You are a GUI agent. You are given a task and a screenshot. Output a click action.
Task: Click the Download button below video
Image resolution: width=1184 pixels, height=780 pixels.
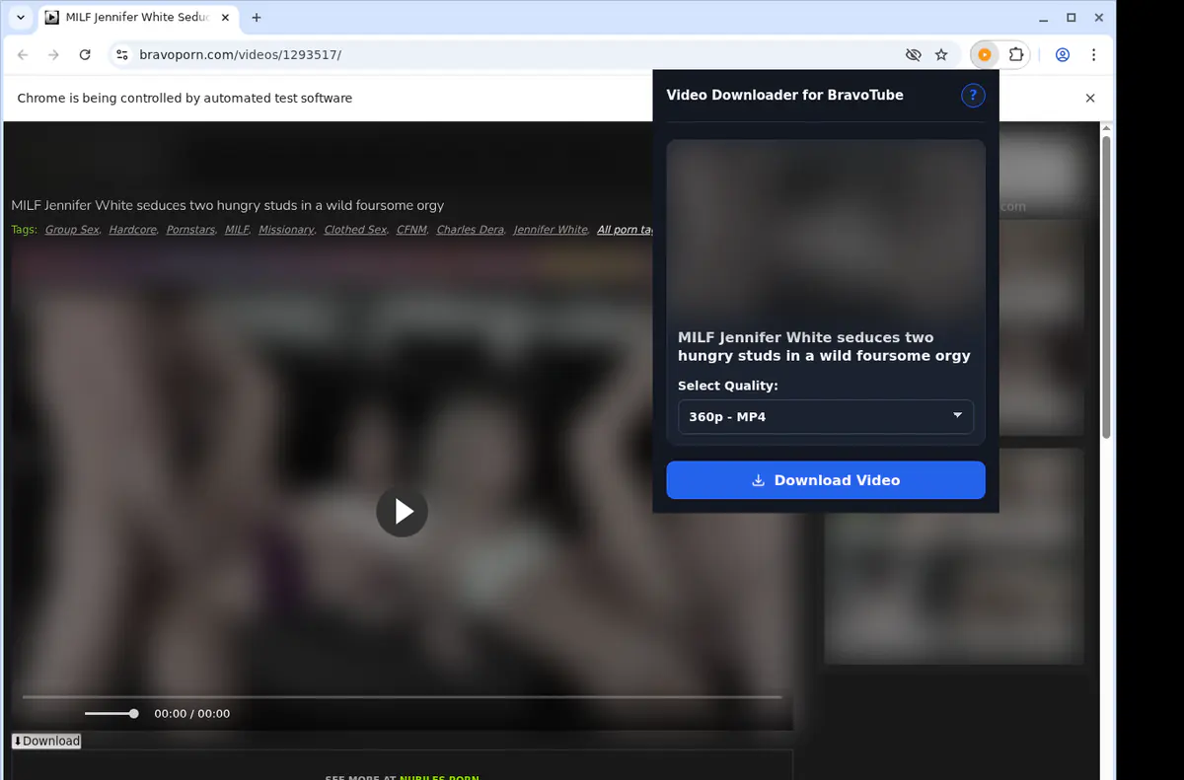tap(46, 741)
